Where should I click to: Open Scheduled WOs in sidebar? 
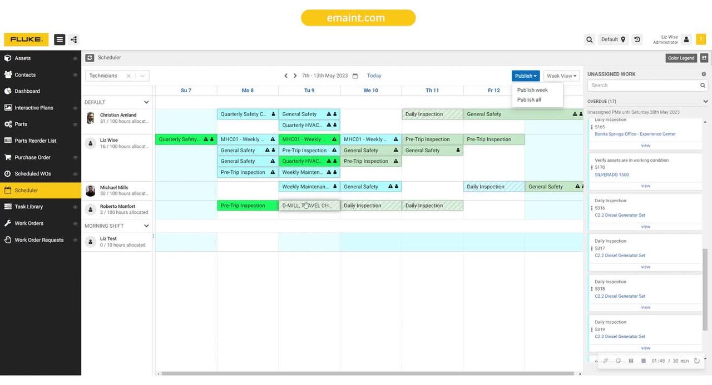(41, 173)
